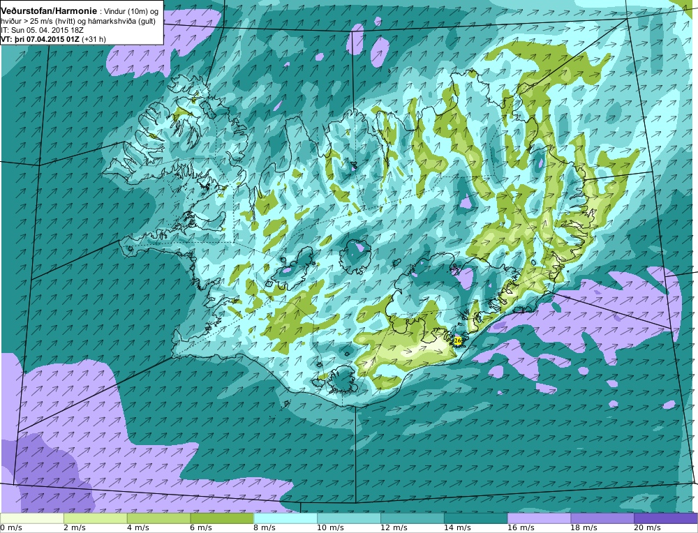The width and height of the screenshot is (698, 533).
Task: Click the '(+31 h)' forecast offset text
Action: [94, 39]
